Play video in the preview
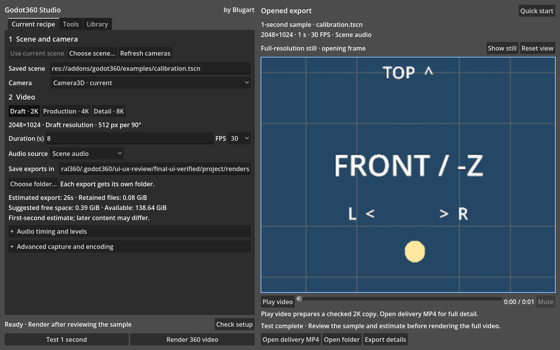560x350 pixels. coord(278,302)
